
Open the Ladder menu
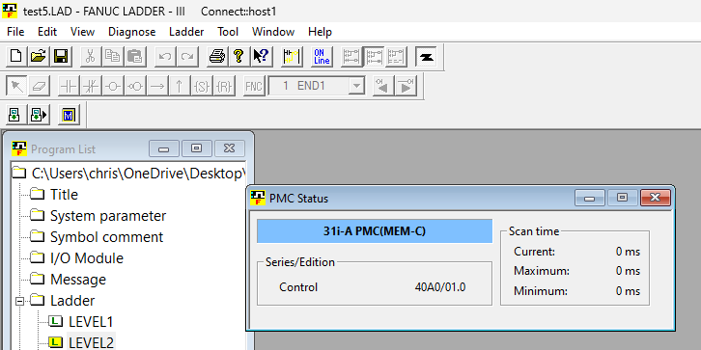[x=186, y=32]
